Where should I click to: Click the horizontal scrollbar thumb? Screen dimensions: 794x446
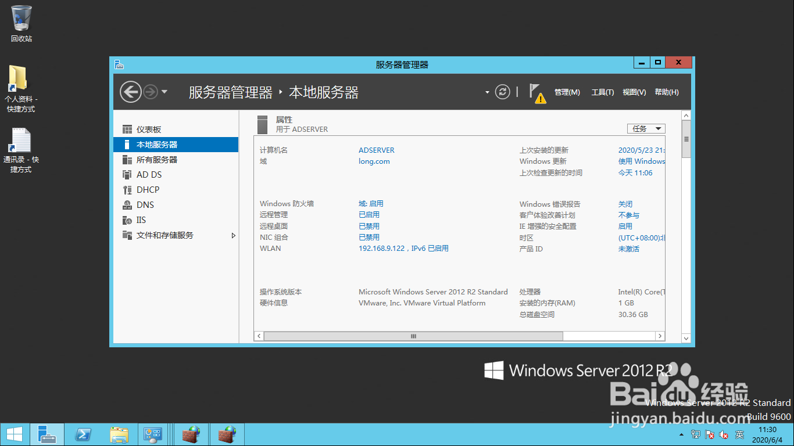413,336
